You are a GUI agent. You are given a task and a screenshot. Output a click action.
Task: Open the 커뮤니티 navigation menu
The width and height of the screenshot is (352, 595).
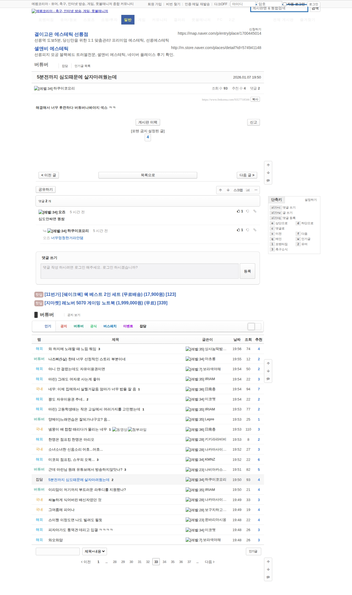click(159, 20)
